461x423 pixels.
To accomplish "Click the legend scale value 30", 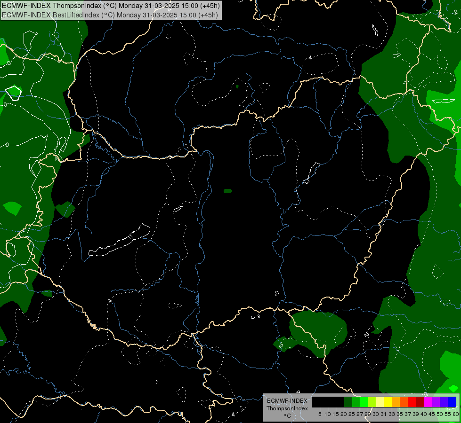I will (x=376, y=414).
